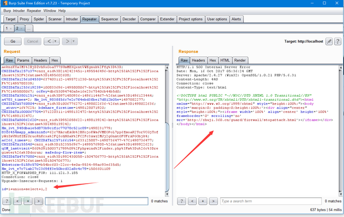This screenshot has width=344, height=217.
Task: Switch to the Scanner tab
Action: (x=55, y=19)
